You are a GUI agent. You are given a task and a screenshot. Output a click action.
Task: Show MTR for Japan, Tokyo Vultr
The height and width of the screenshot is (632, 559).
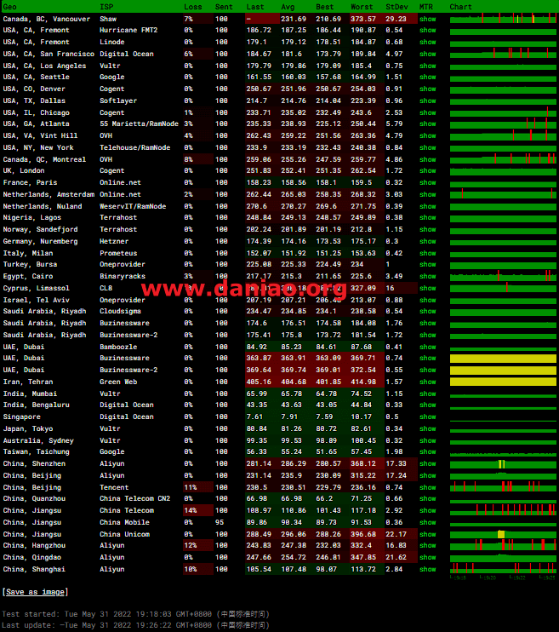pos(427,429)
